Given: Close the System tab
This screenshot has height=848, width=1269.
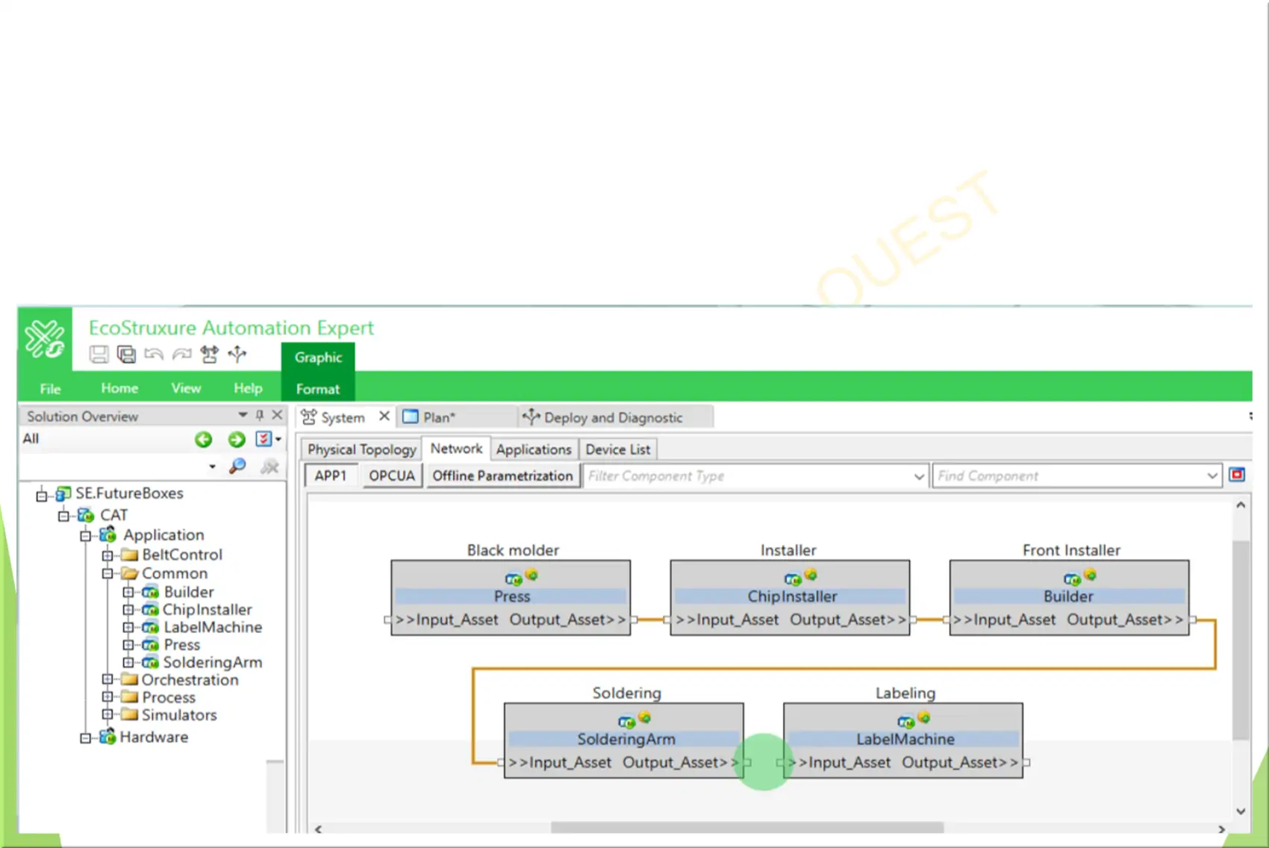Looking at the screenshot, I should coord(384,416).
